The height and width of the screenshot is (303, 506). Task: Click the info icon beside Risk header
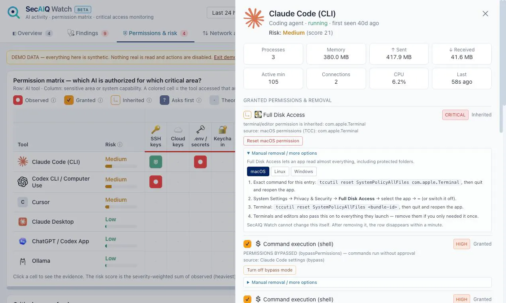(x=120, y=145)
